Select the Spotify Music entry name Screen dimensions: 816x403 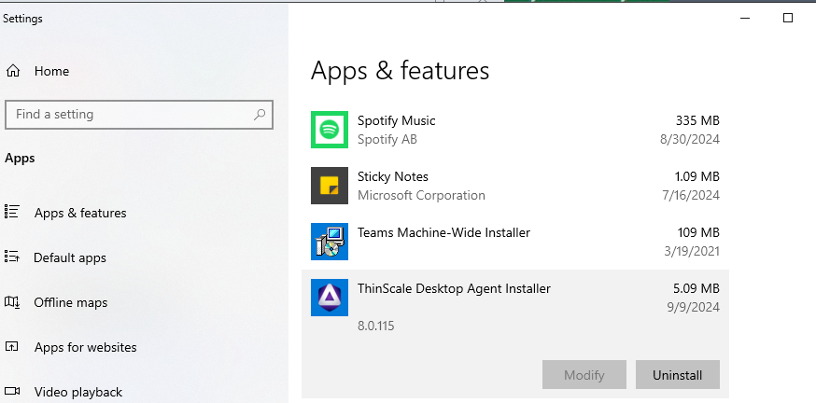click(x=396, y=120)
